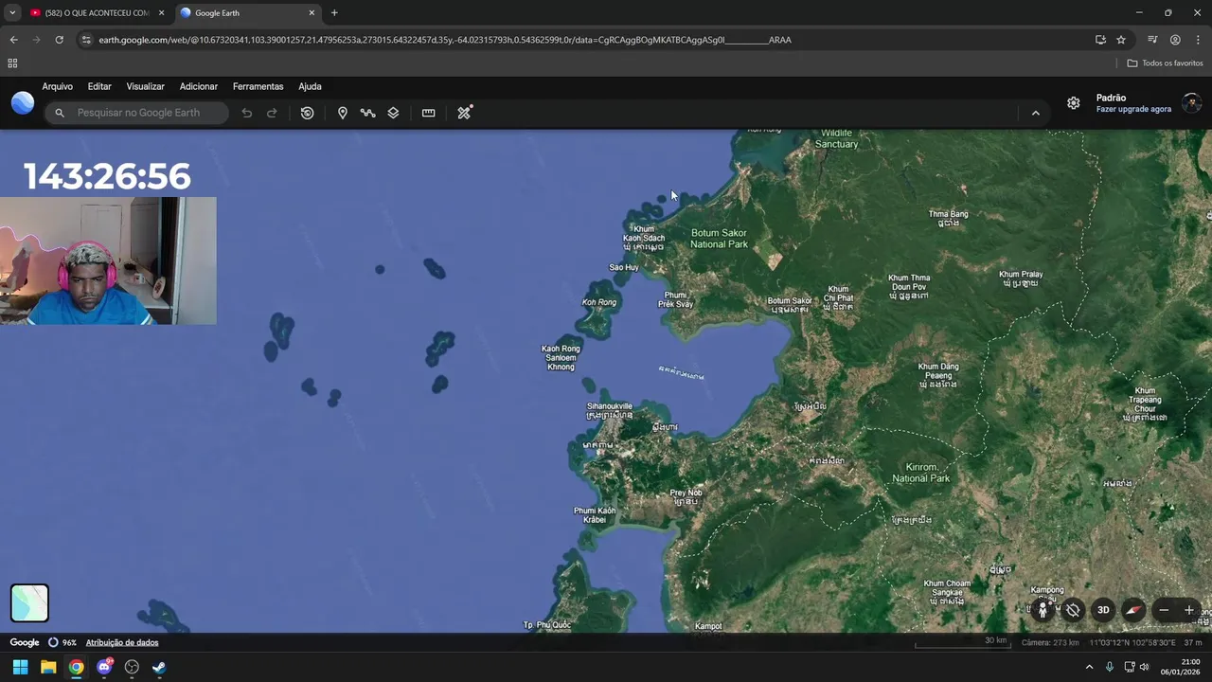Open the Visualizar menu

coord(145,86)
